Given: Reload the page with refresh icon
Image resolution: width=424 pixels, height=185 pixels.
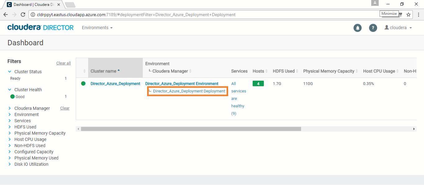Looking at the screenshot, I should (23, 15).
